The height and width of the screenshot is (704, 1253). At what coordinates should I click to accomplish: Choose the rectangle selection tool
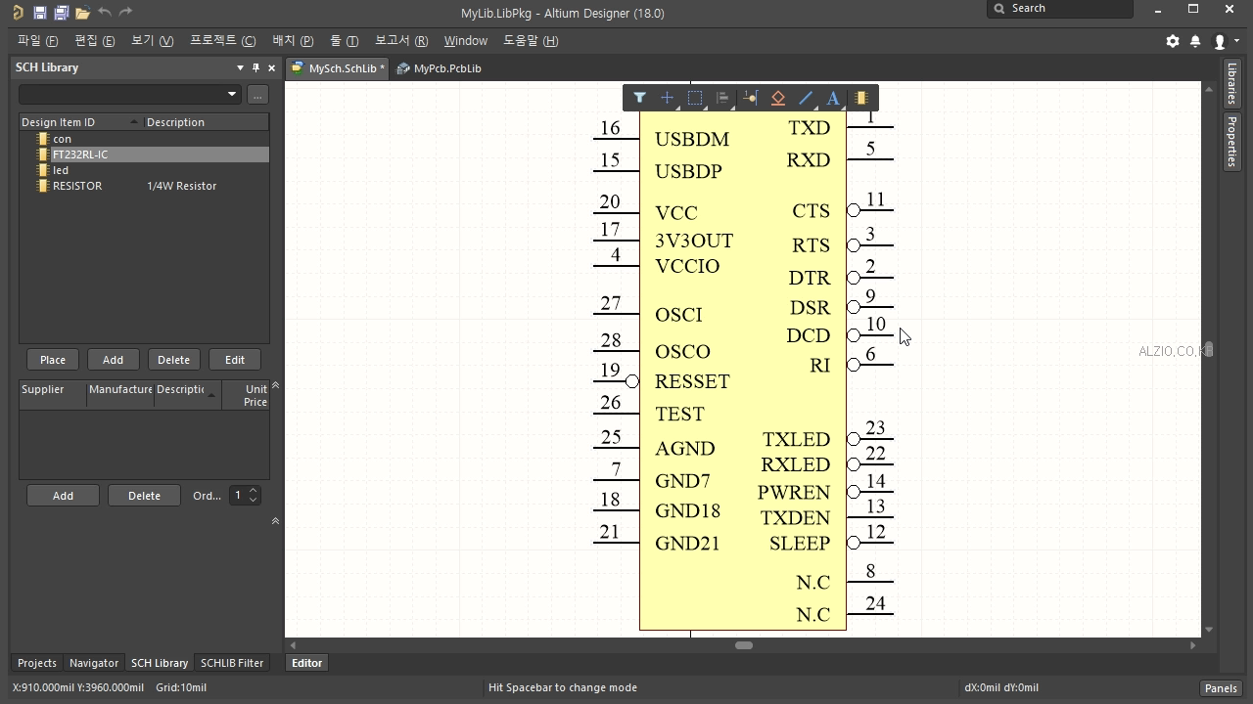click(x=695, y=98)
